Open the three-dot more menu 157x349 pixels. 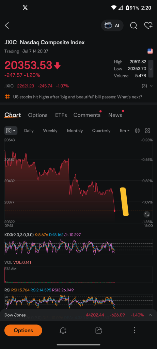(x=135, y=330)
